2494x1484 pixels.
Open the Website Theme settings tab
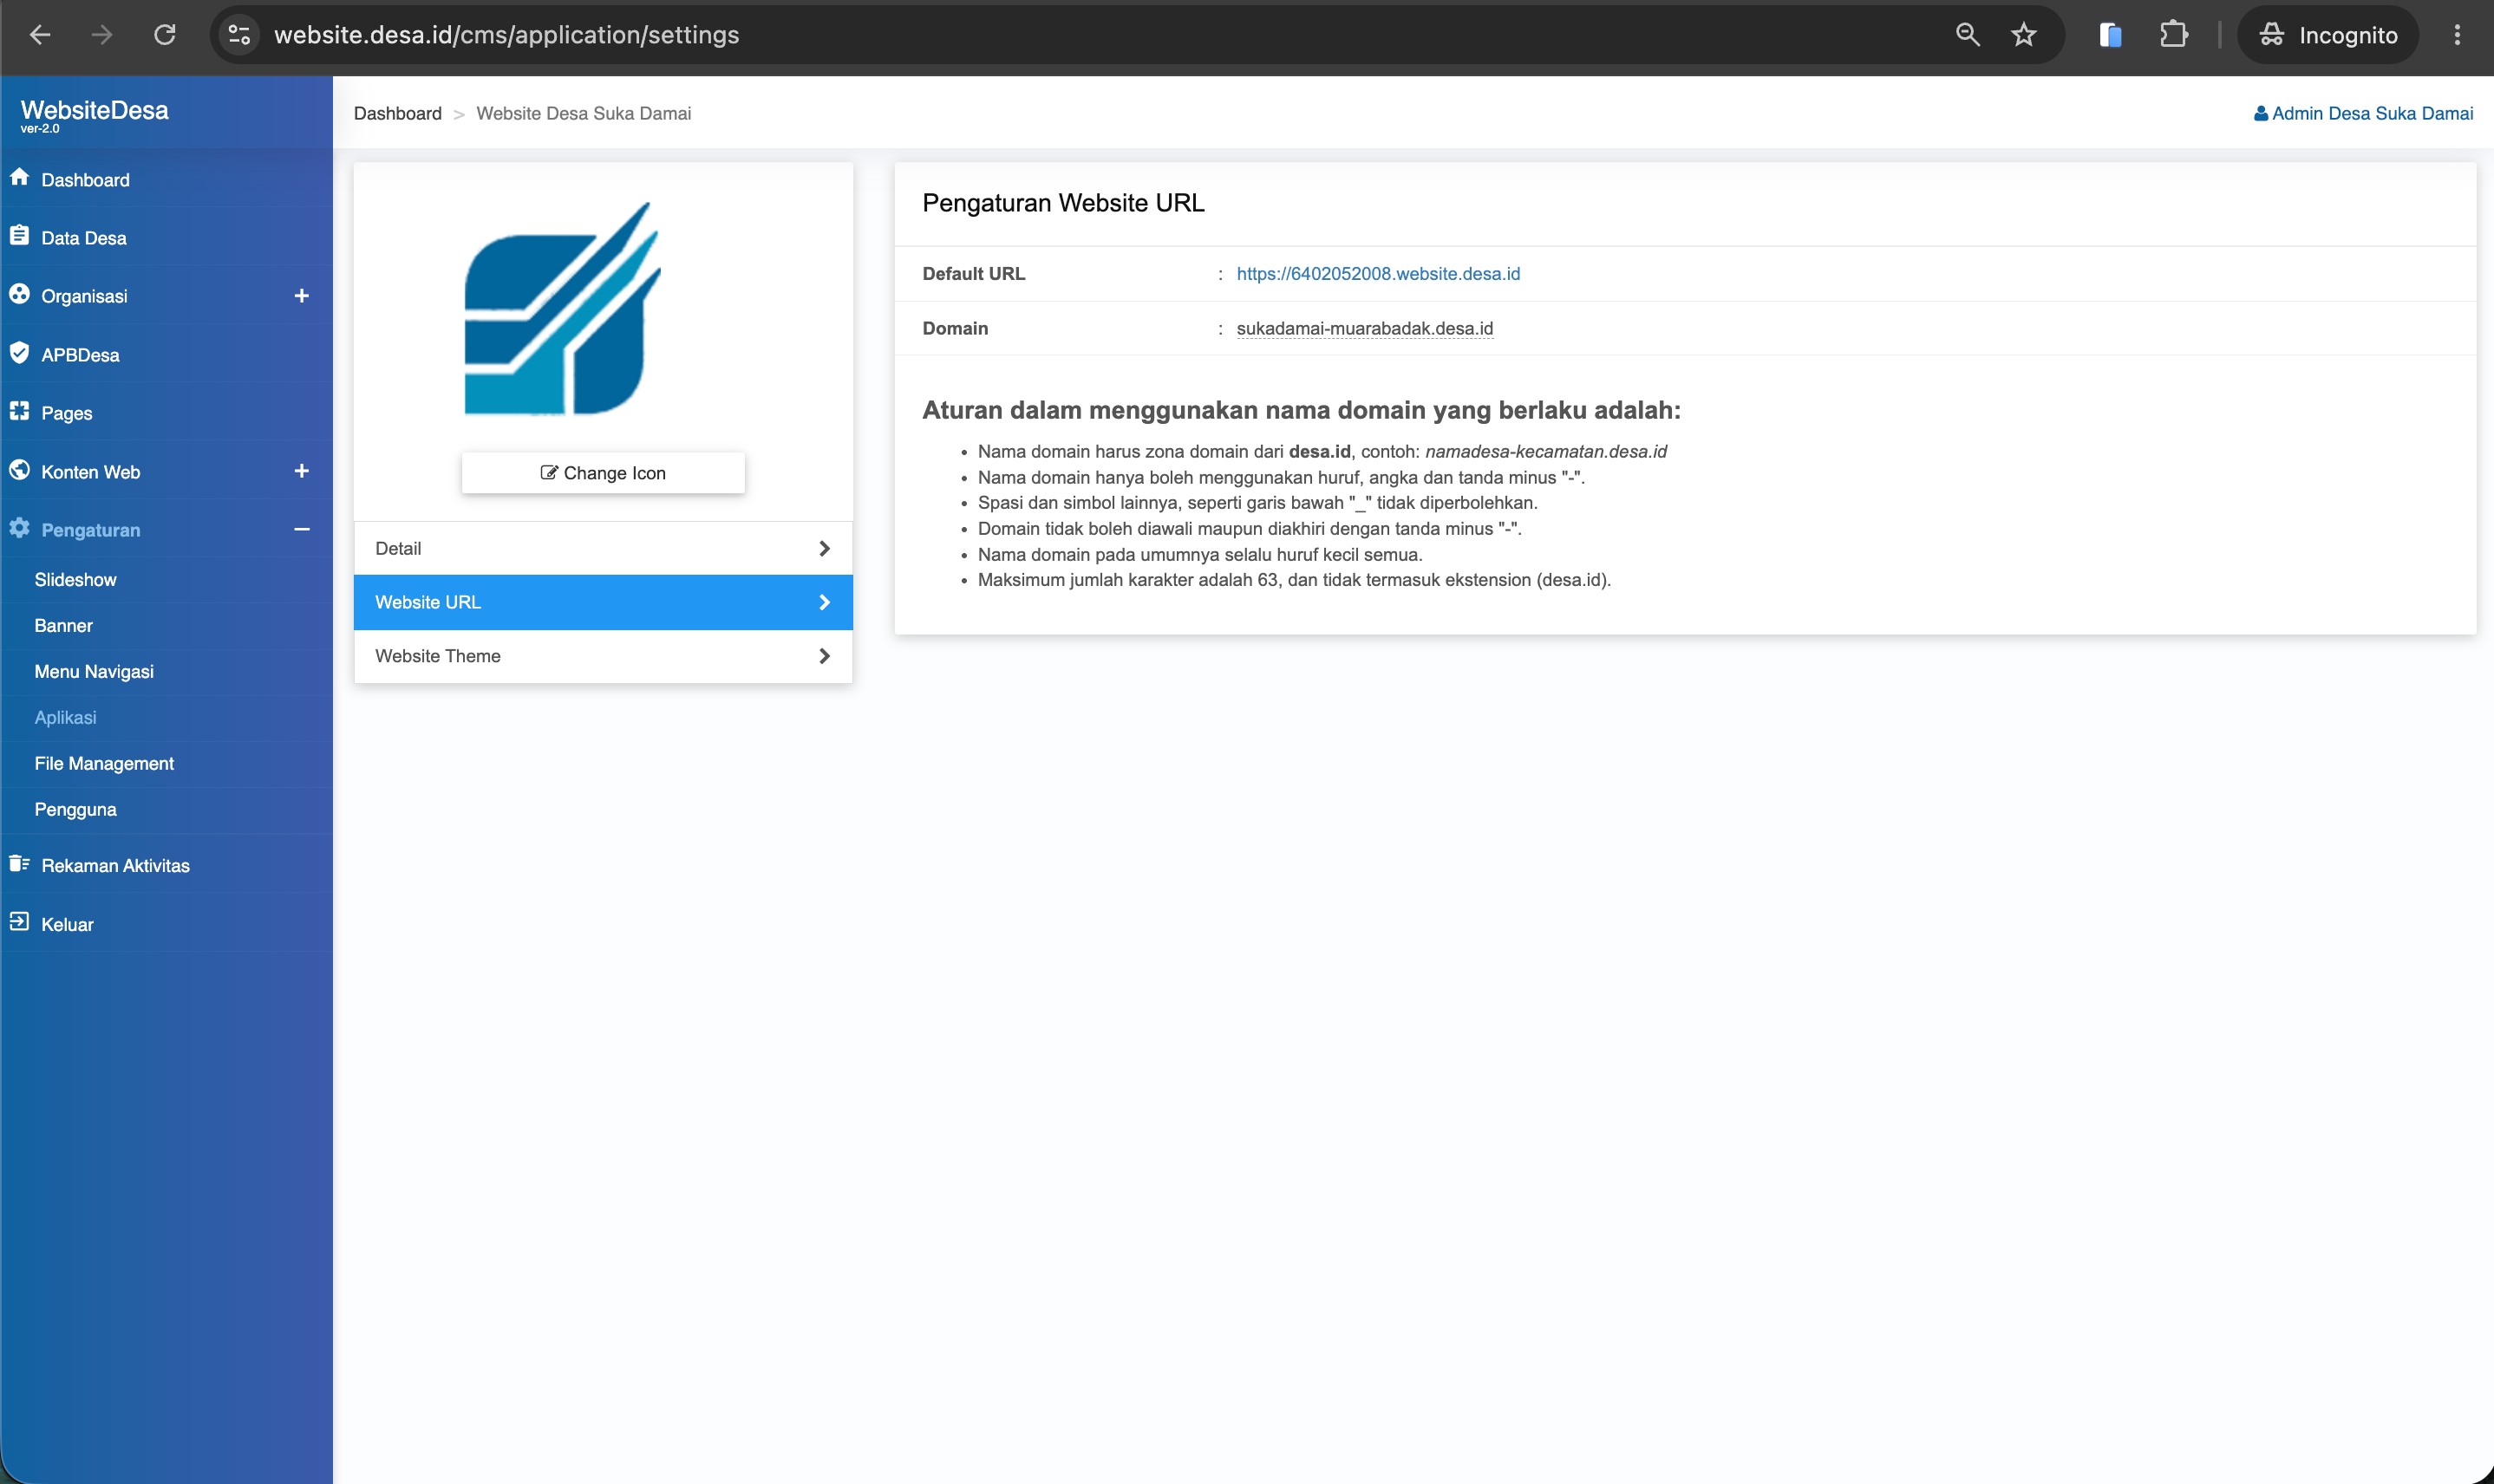604,657
